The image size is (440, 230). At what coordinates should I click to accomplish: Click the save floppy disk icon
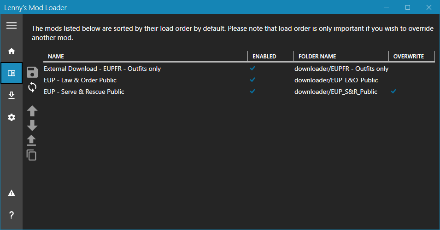click(32, 72)
